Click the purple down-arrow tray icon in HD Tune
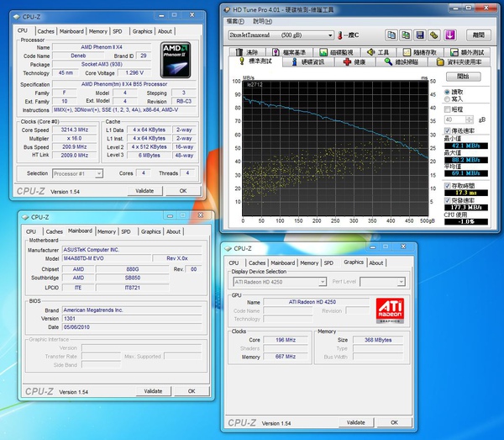Screen dimensions: 504x440 pyautogui.click(x=450, y=34)
